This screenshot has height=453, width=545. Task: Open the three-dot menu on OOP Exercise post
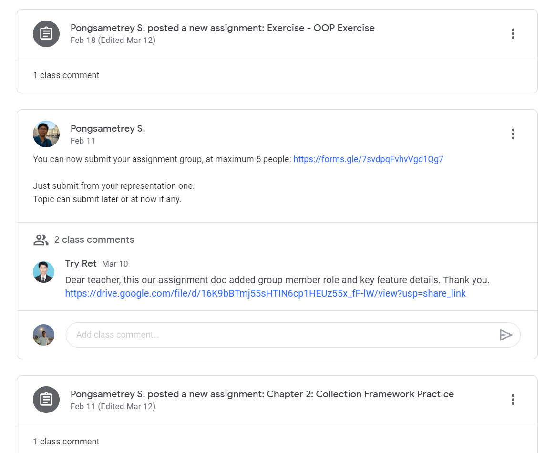point(513,33)
